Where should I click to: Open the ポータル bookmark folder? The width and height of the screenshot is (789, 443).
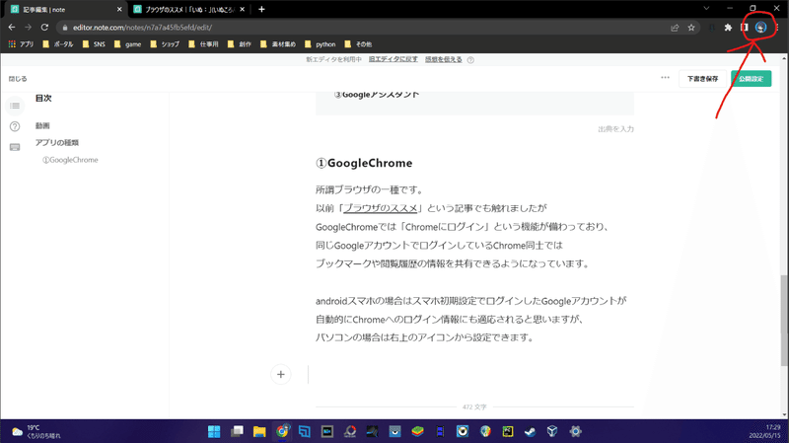58,44
